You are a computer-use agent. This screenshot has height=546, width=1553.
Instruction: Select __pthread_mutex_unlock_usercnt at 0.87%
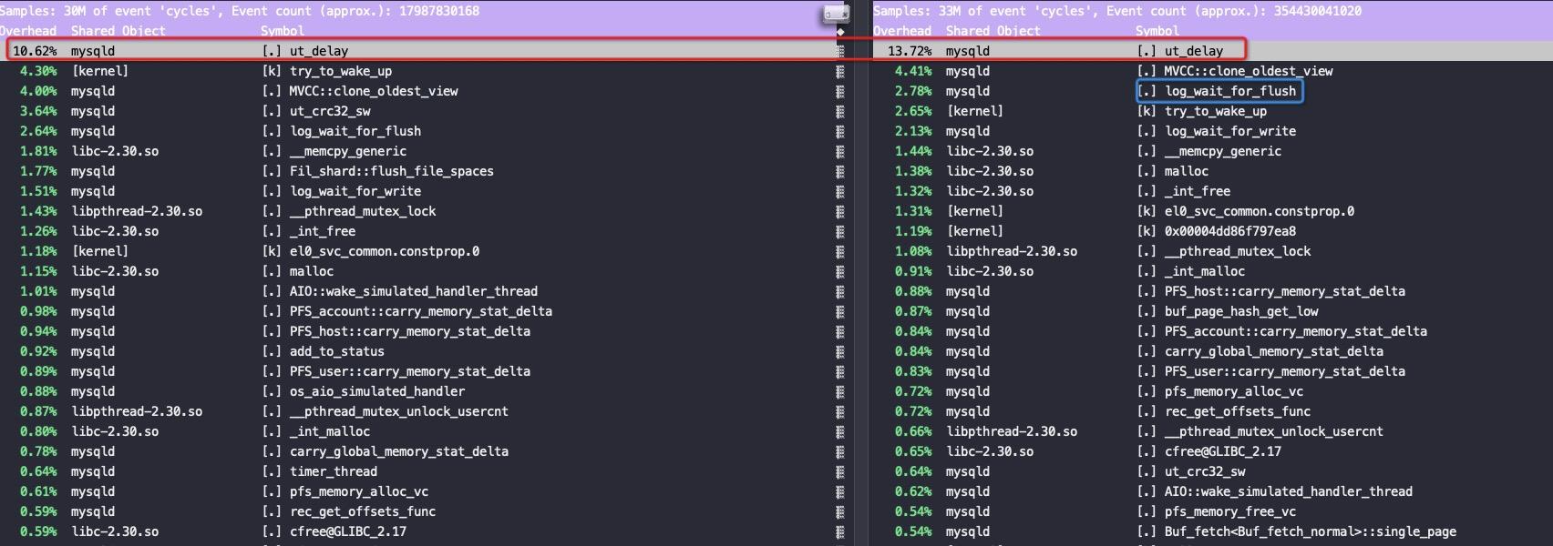(399, 411)
